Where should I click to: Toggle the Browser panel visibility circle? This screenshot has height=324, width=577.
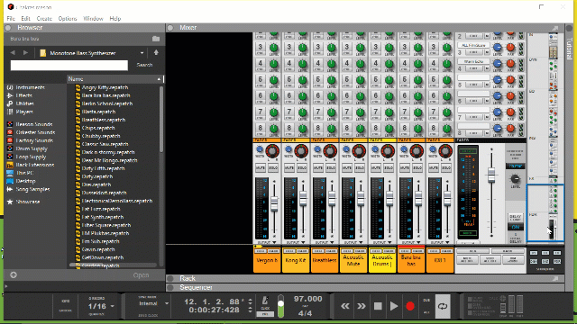(8, 28)
